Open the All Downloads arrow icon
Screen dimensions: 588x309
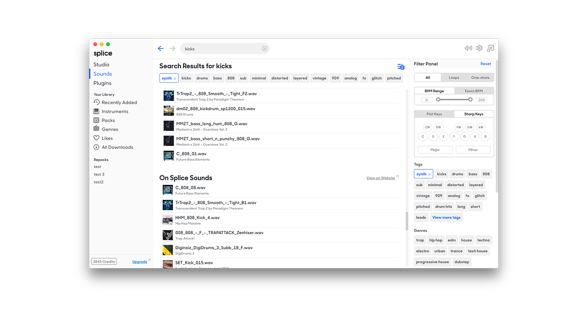(96, 147)
